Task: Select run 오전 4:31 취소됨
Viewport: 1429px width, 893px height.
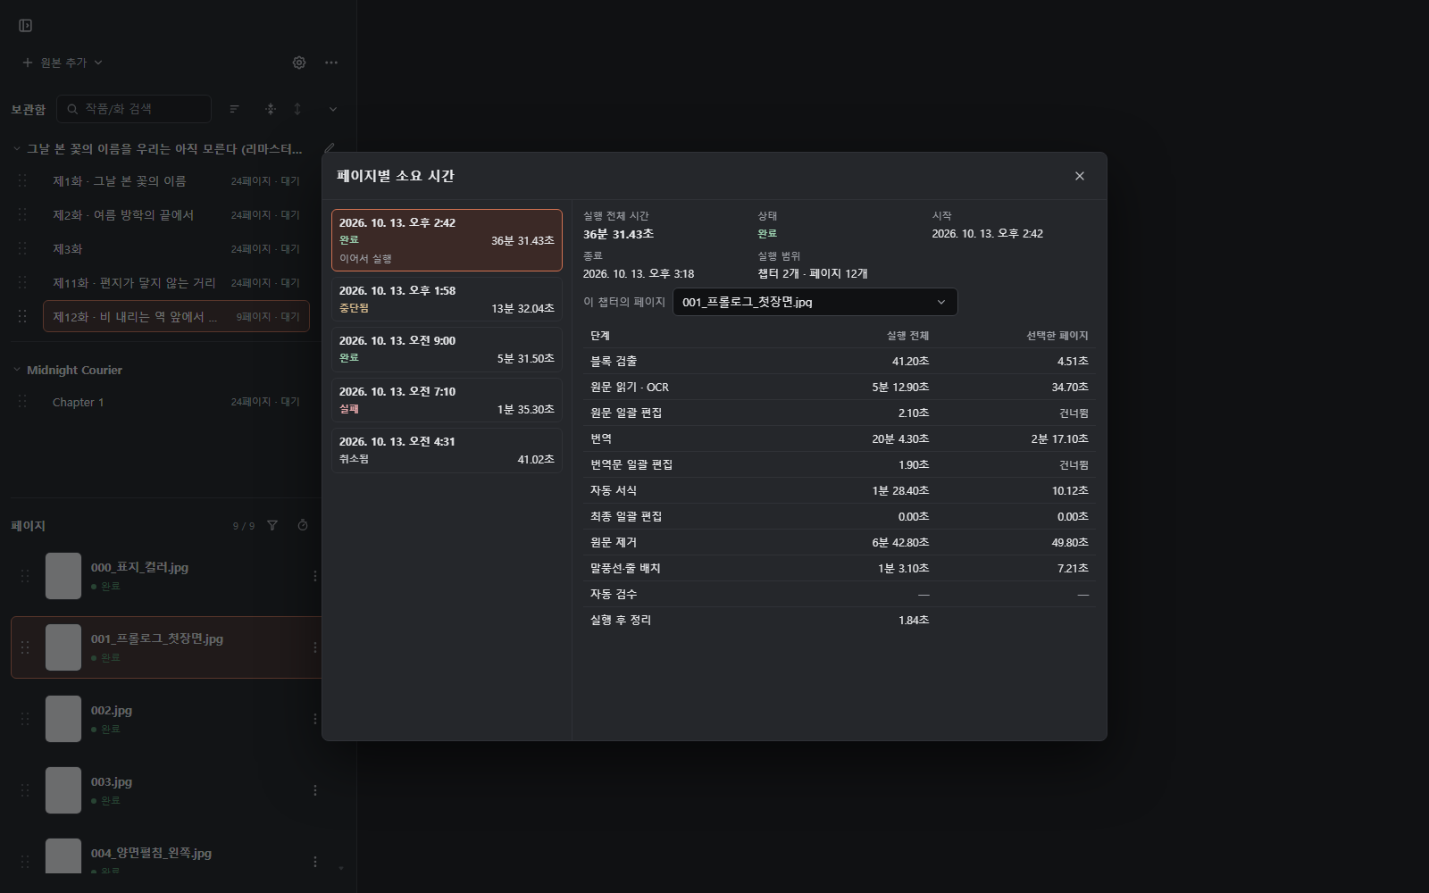Action: (447, 450)
